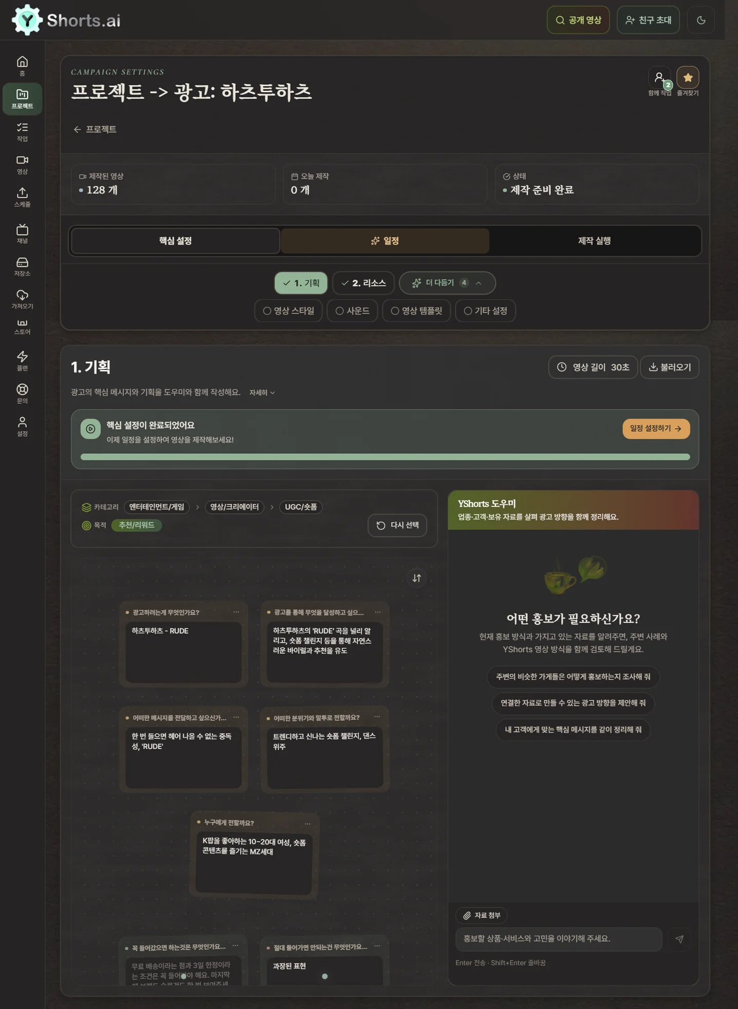Screen dimensions: 738x1009
Task: Open the 추천/리워드 purpose chip
Action: [137, 525]
